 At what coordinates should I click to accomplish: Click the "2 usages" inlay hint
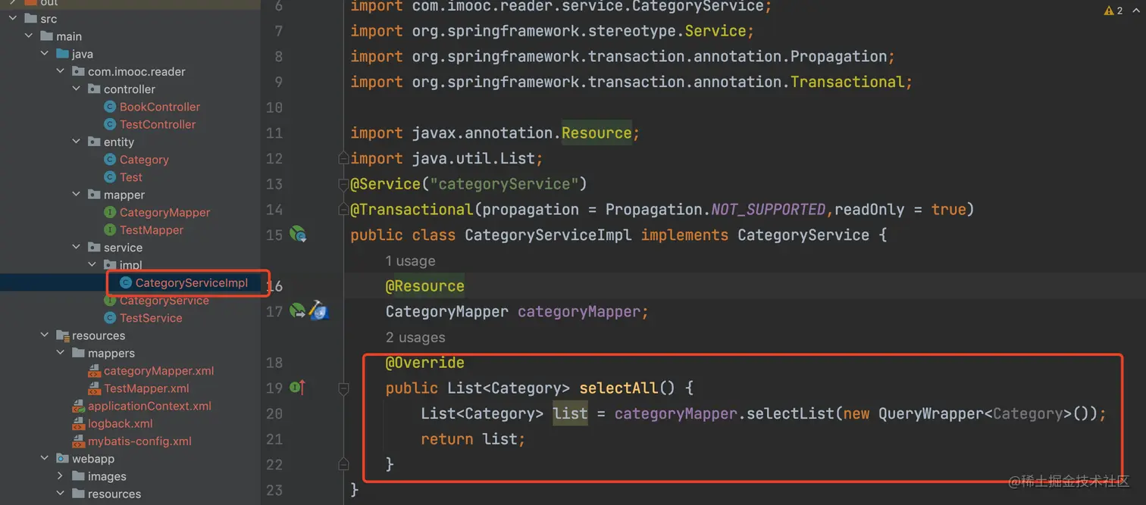415,338
